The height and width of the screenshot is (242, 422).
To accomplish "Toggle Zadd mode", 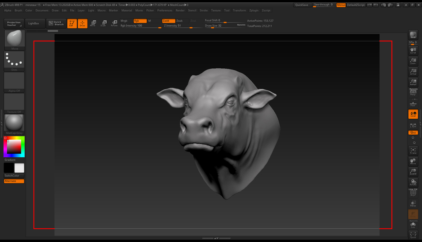I will (168, 21).
